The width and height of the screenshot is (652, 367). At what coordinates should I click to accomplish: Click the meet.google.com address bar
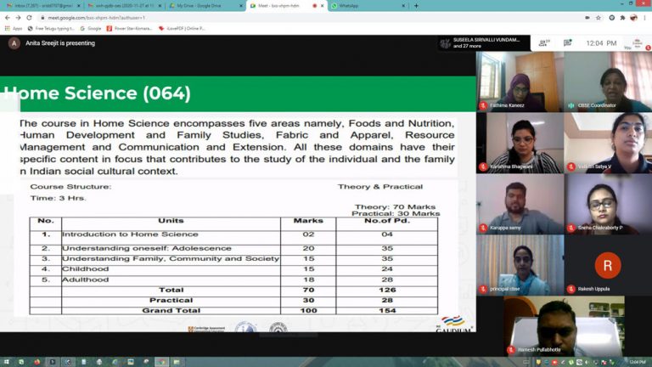(312, 18)
